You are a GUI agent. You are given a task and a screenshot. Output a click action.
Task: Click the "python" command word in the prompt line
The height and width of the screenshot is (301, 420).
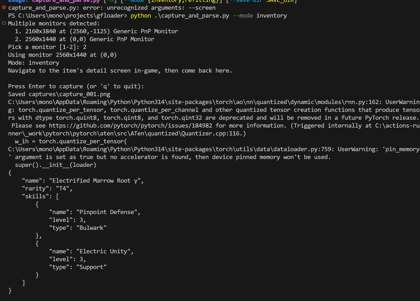(141, 16)
